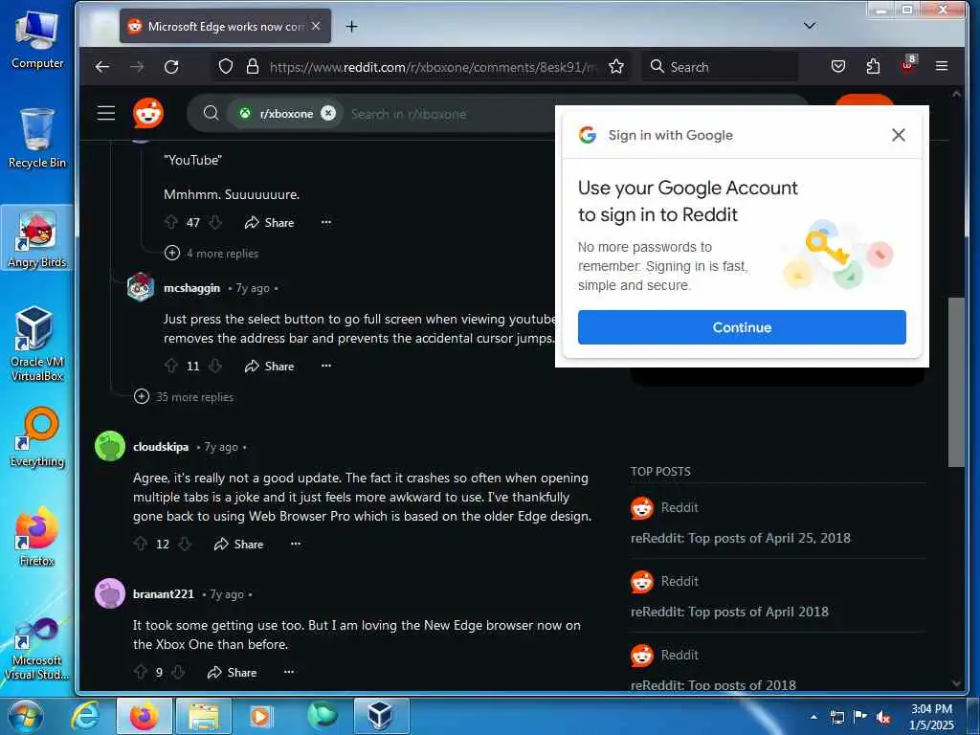
Task: Continue with Google account sign in
Action: 742,327
